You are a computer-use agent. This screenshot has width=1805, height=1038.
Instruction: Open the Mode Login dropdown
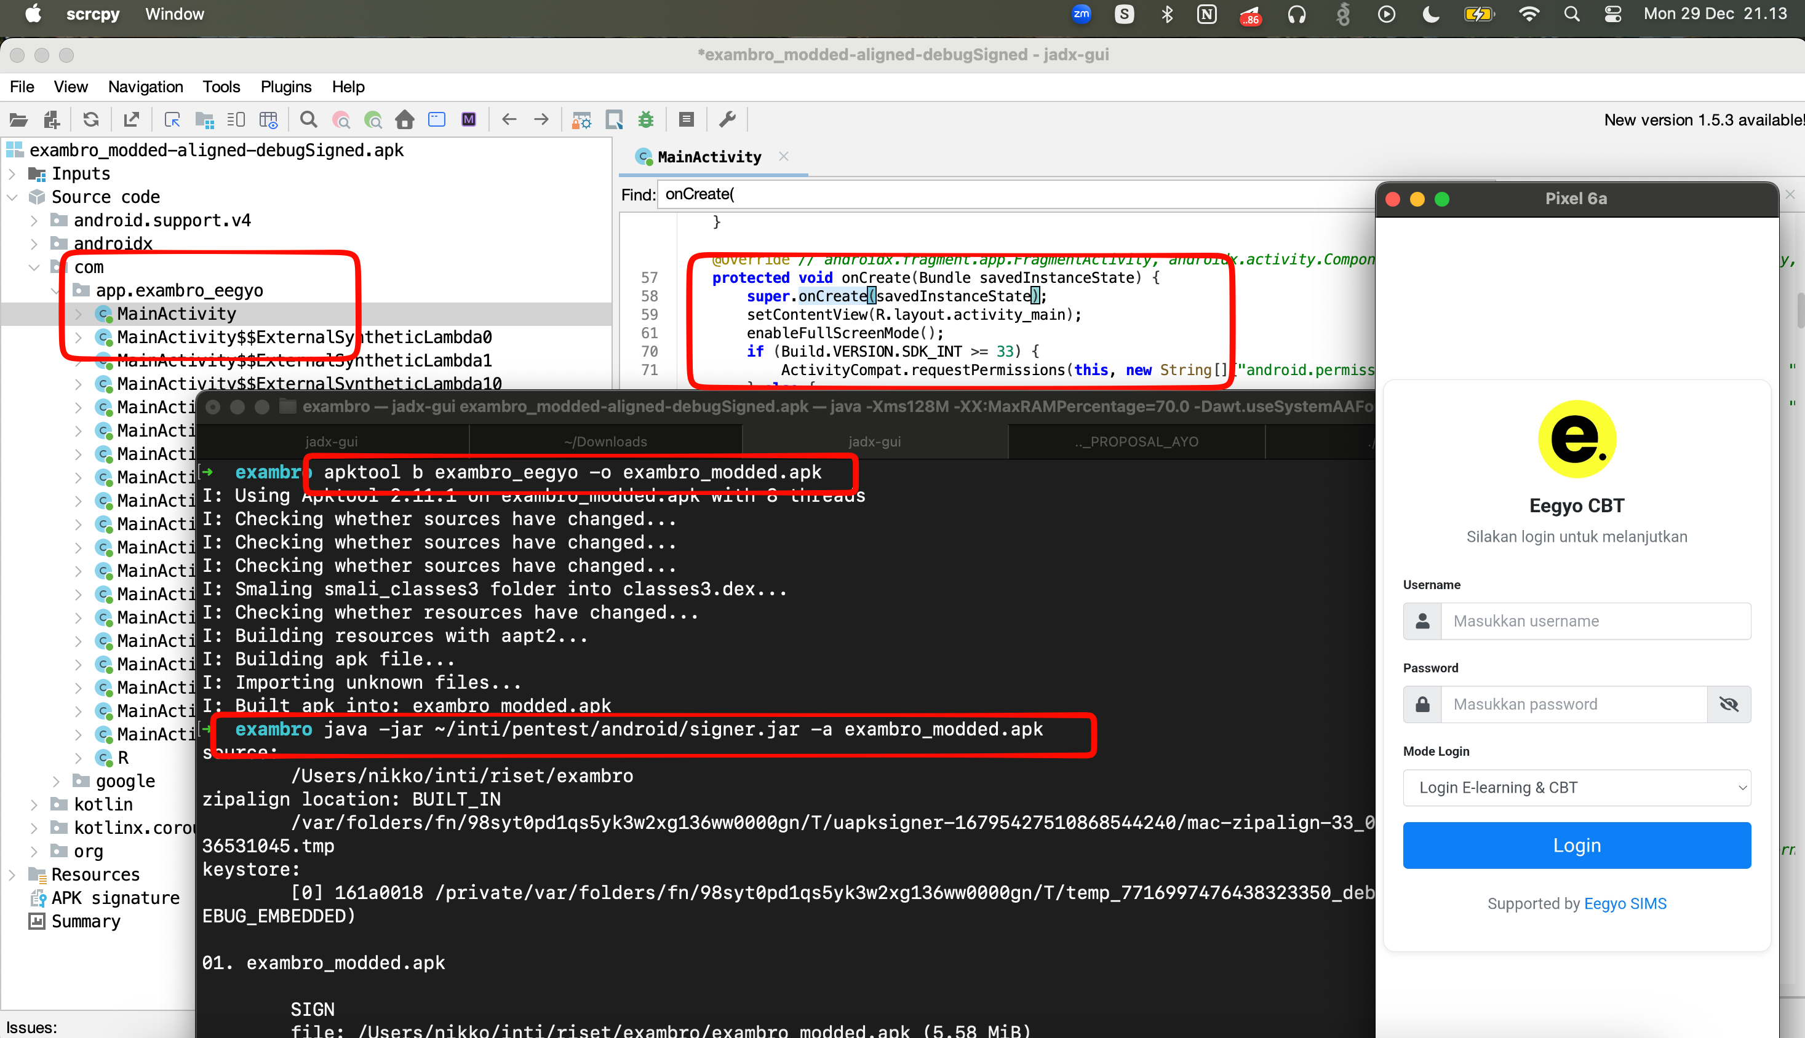click(1577, 788)
